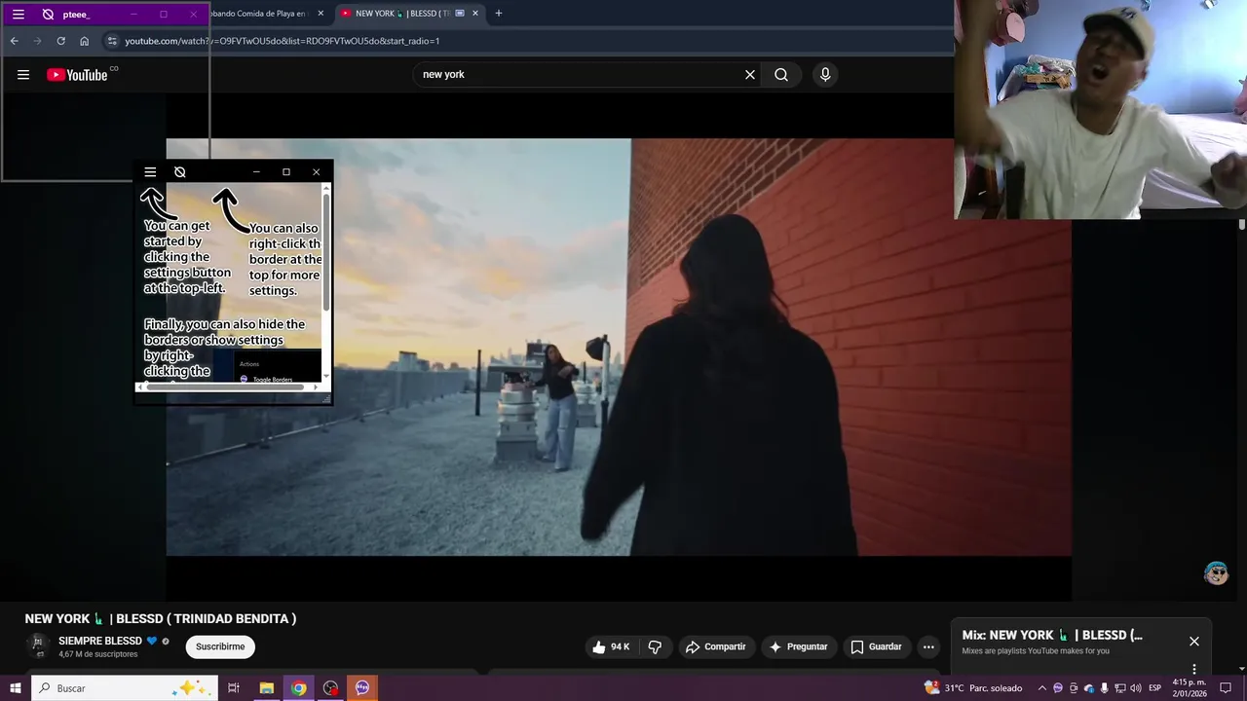Open OneDrive cloud tray icon
Image resolution: width=1247 pixels, height=701 pixels.
[1089, 688]
